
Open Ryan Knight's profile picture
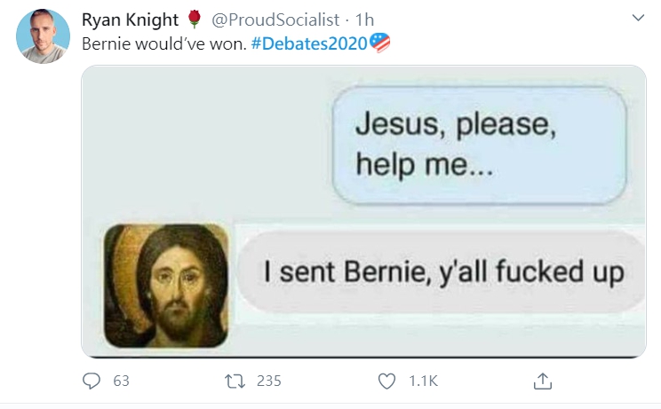[x=43, y=36]
